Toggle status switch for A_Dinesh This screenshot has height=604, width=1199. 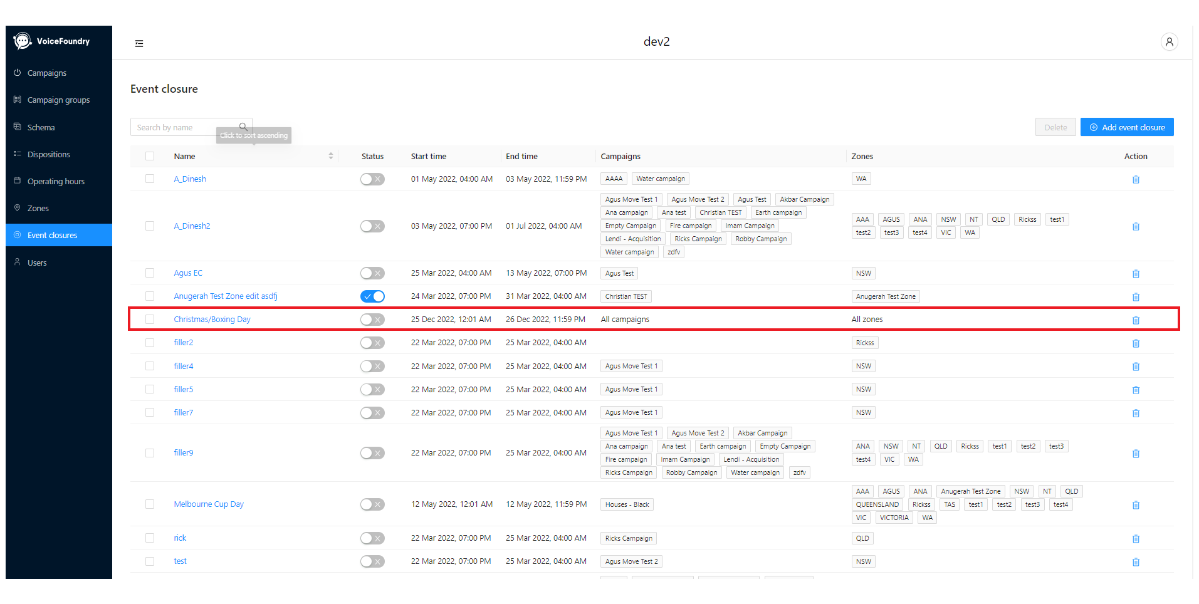pyautogui.click(x=372, y=179)
